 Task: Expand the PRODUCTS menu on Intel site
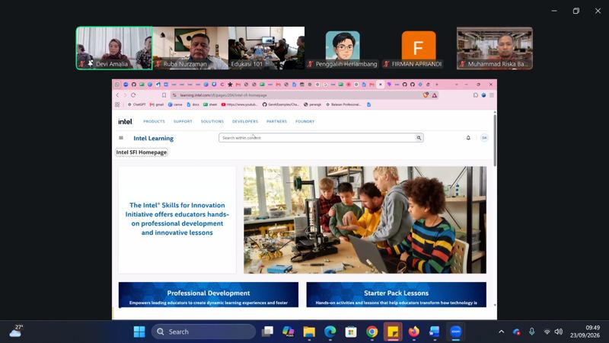(155, 121)
